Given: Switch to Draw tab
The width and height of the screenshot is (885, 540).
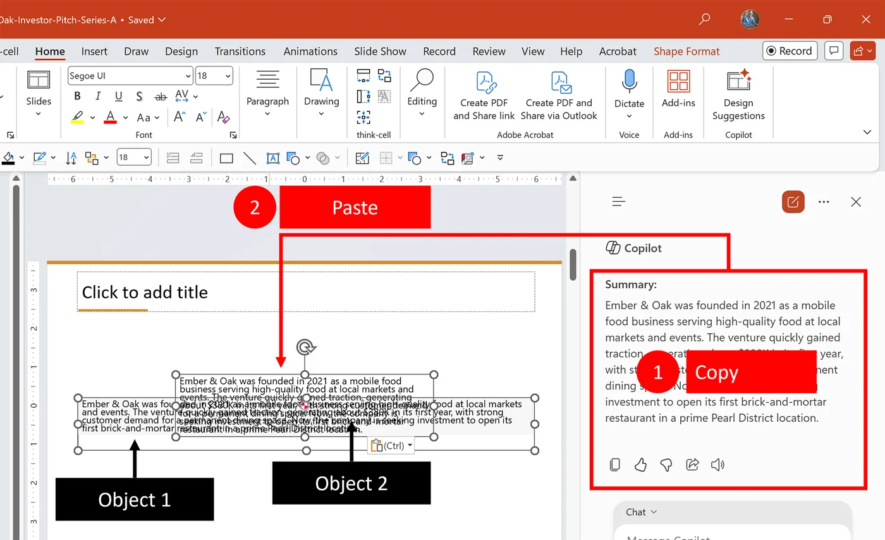Looking at the screenshot, I should [x=136, y=51].
